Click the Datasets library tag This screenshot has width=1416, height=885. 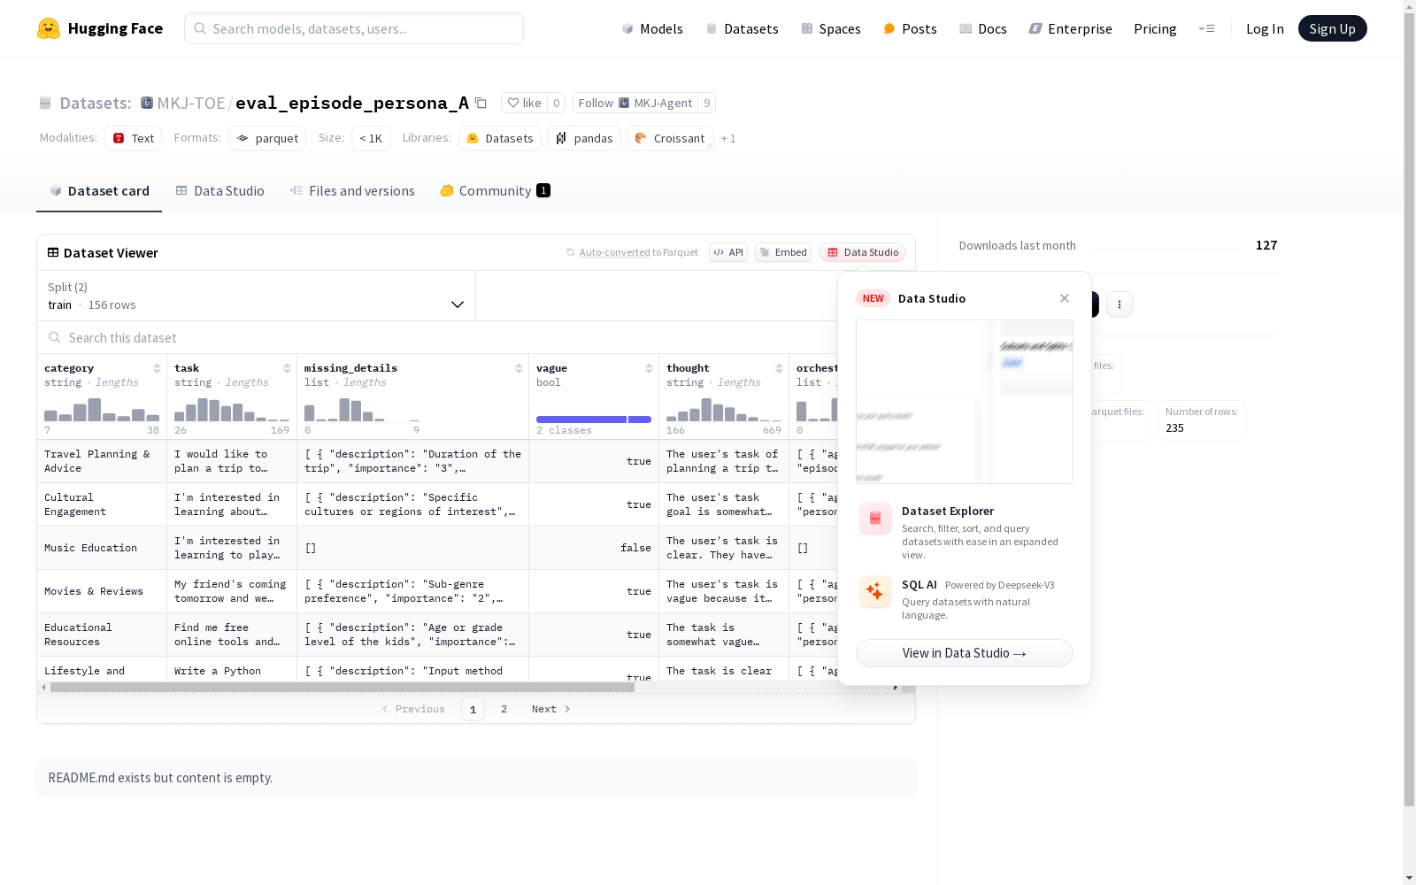click(x=500, y=138)
